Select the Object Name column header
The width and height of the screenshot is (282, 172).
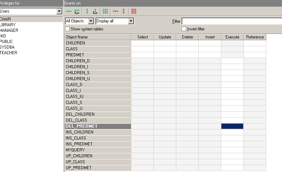(x=98, y=37)
